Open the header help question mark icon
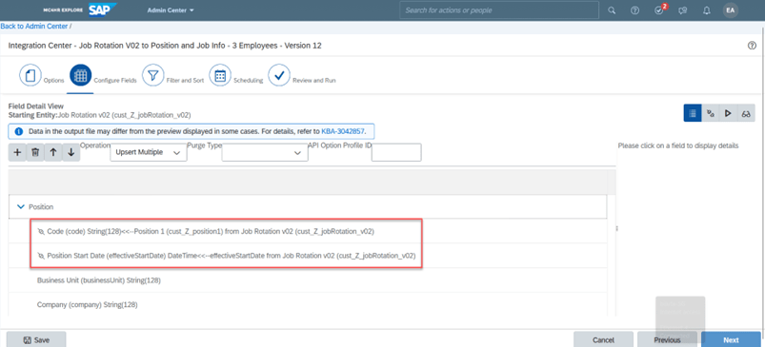Image resolution: width=765 pixels, height=347 pixels. 634,10
